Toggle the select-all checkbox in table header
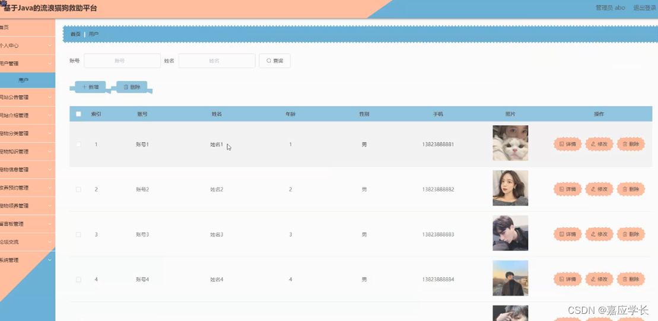The width and height of the screenshot is (658, 321). point(78,114)
